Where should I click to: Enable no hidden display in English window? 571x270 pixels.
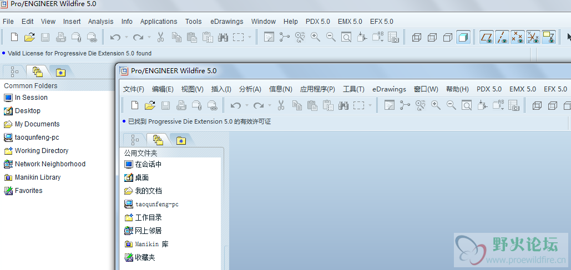(x=448, y=37)
